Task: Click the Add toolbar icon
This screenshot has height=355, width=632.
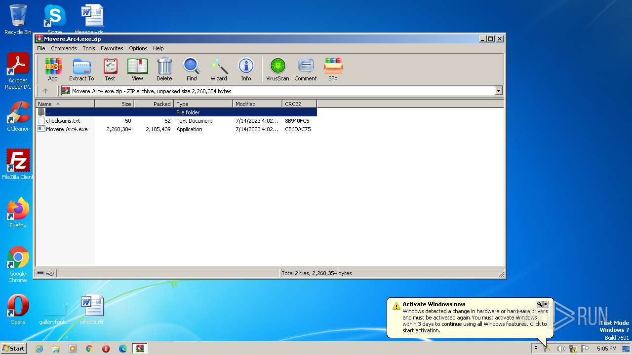Action: pos(53,69)
